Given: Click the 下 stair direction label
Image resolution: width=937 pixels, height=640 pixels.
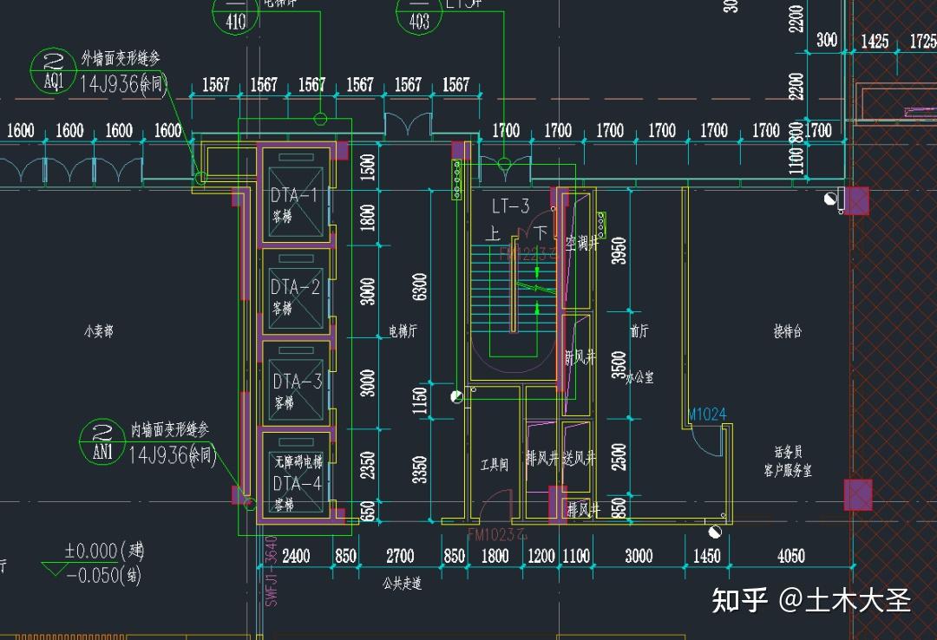Looking at the screenshot, I should click(541, 232).
